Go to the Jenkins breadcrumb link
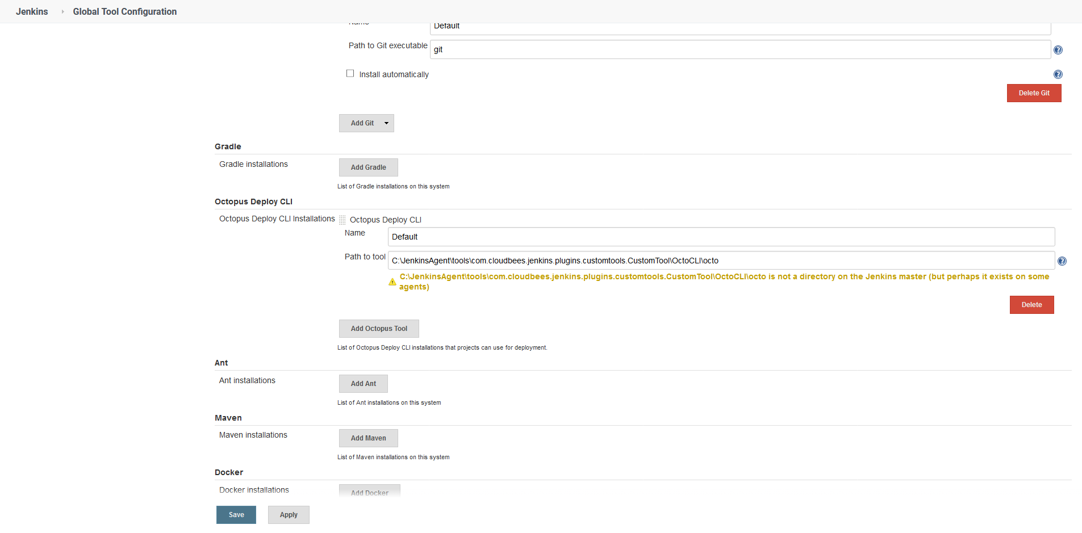Image resolution: width=1082 pixels, height=533 pixels. [x=32, y=11]
